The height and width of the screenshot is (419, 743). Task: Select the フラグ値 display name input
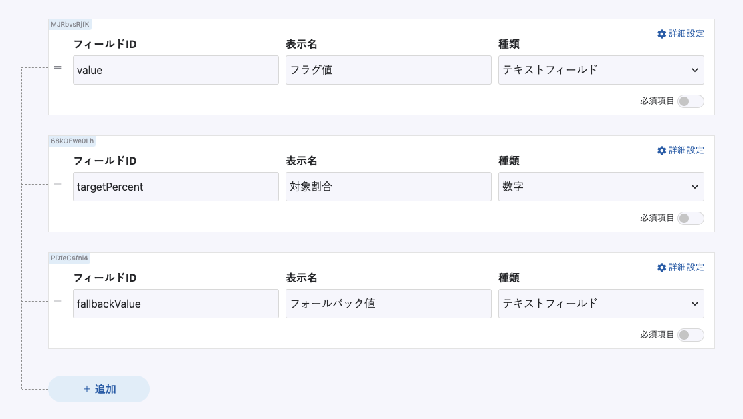(x=388, y=70)
